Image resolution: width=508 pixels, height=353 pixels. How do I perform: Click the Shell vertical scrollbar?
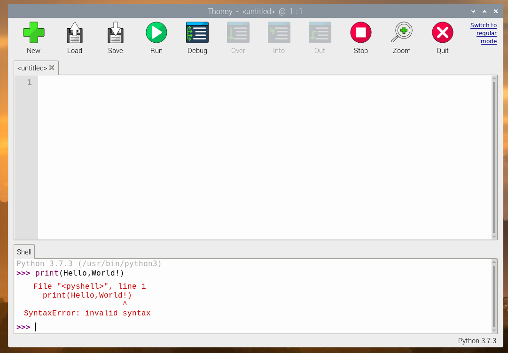point(494,296)
